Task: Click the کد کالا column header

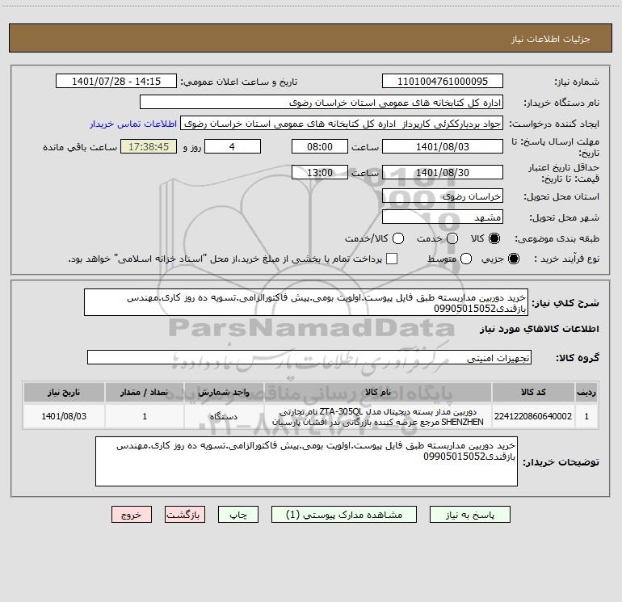Action: click(x=533, y=392)
